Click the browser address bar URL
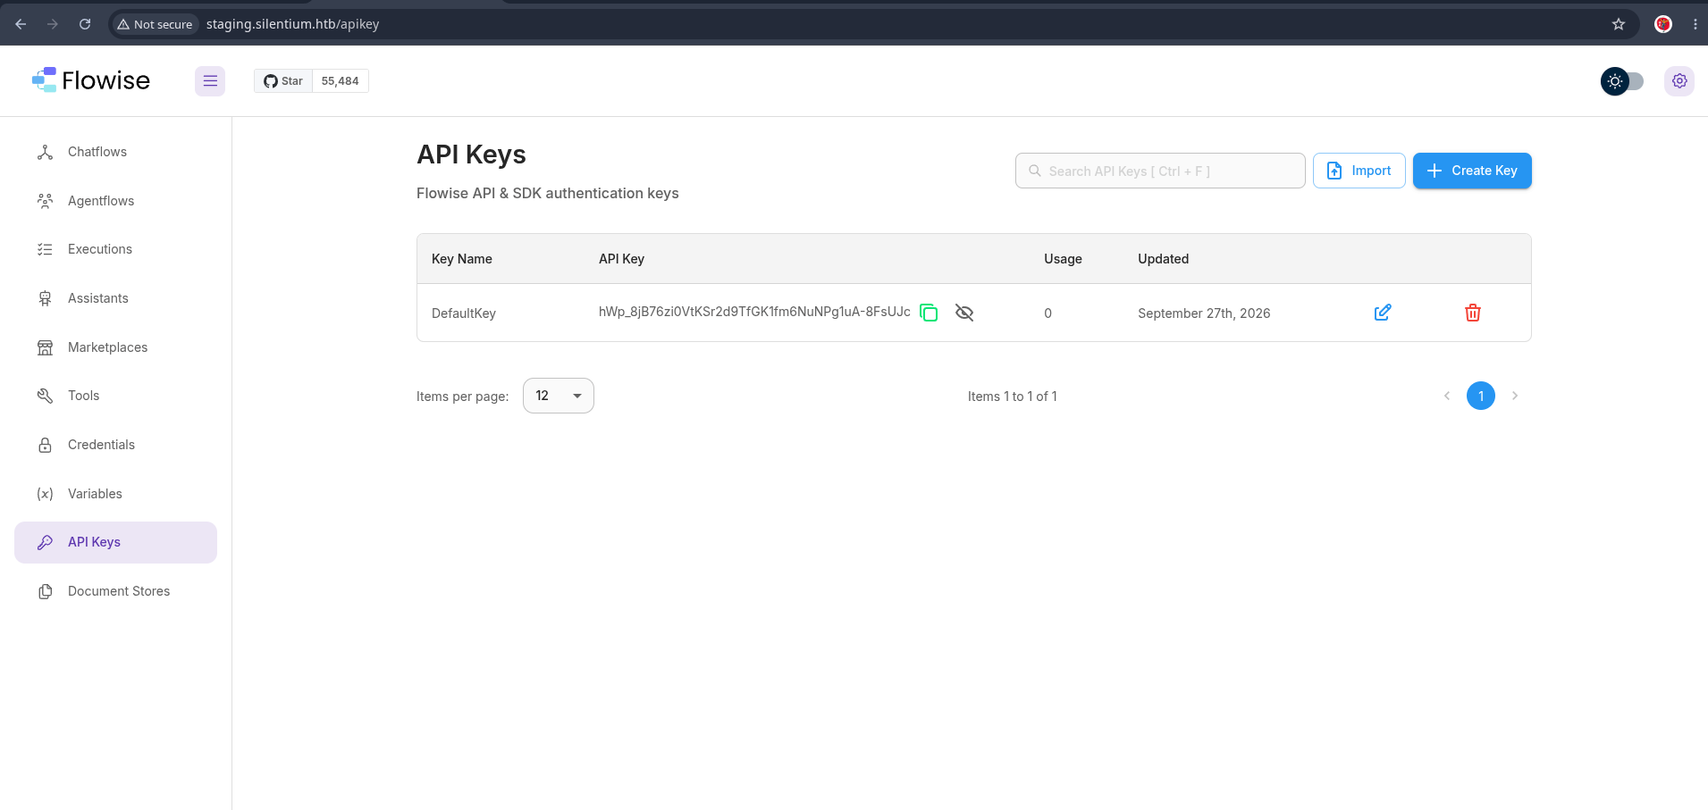 (293, 24)
